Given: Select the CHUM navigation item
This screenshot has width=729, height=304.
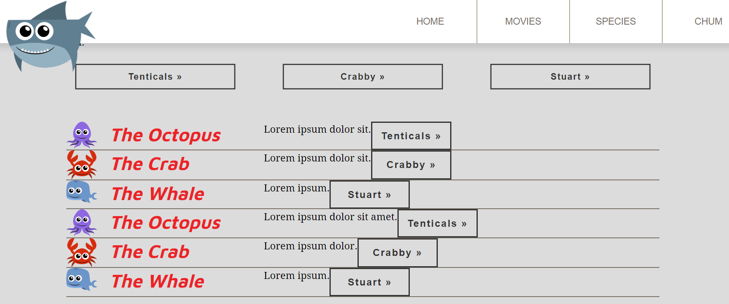Looking at the screenshot, I should pyautogui.click(x=708, y=21).
